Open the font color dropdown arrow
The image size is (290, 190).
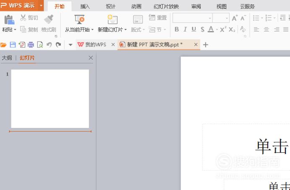[217, 30]
